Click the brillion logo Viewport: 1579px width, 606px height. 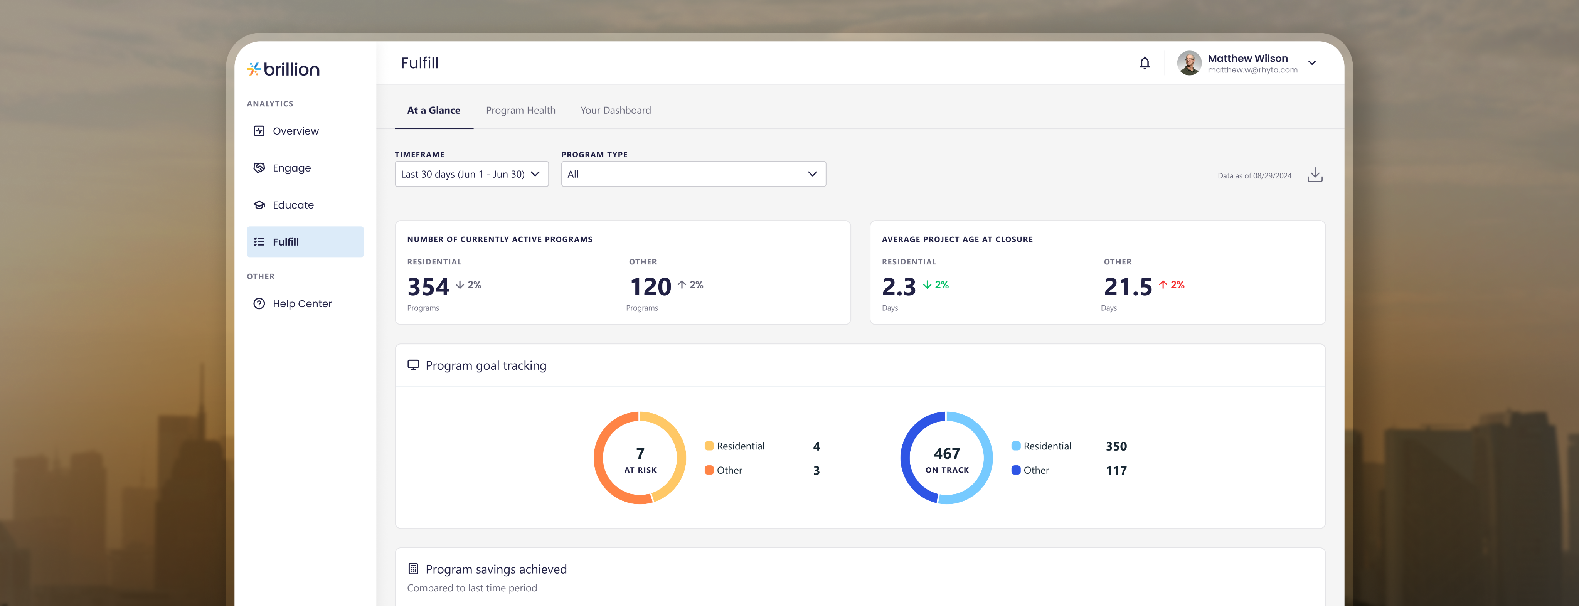click(x=283, y=69)
